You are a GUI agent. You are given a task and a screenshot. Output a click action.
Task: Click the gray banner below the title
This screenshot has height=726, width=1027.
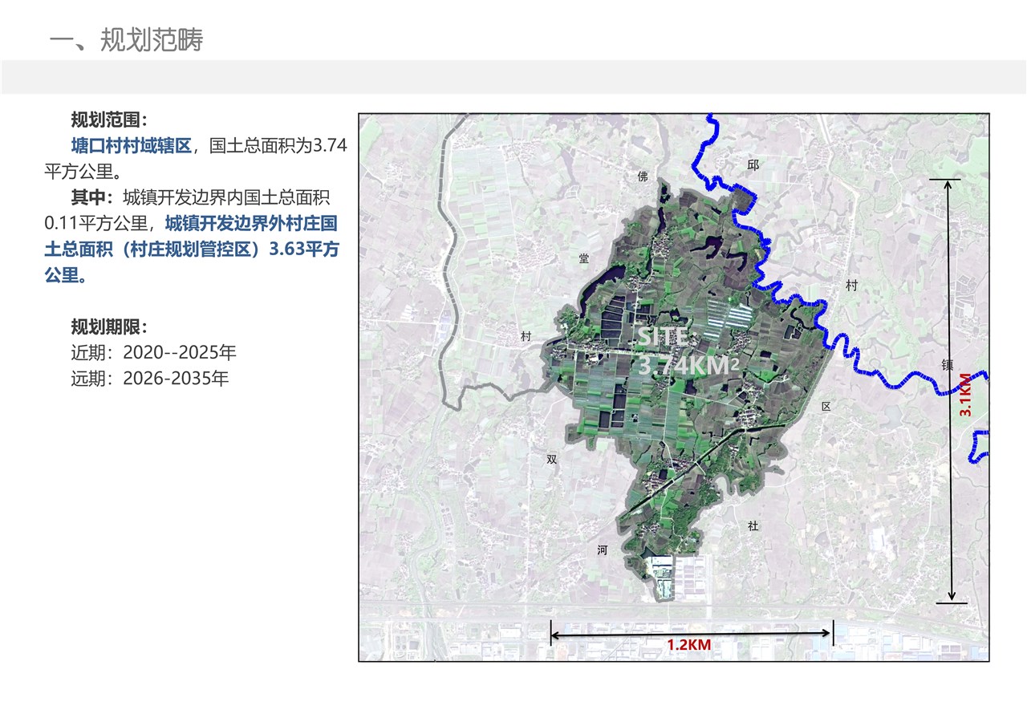point(513,77)
